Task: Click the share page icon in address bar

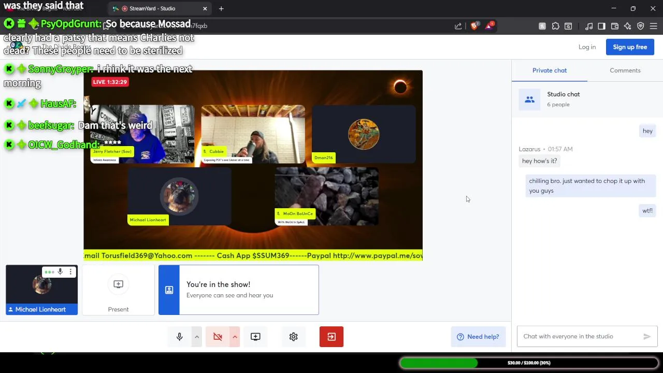Action: (458, 26)
